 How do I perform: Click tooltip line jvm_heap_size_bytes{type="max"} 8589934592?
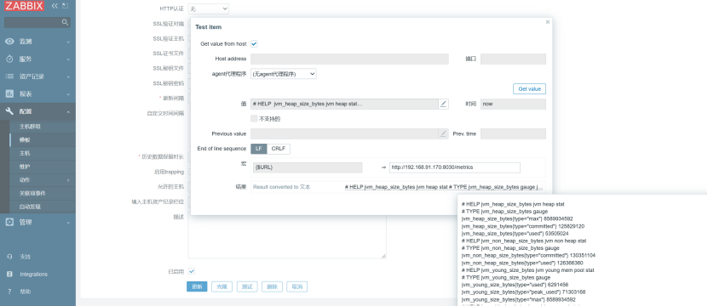[517, 219]
